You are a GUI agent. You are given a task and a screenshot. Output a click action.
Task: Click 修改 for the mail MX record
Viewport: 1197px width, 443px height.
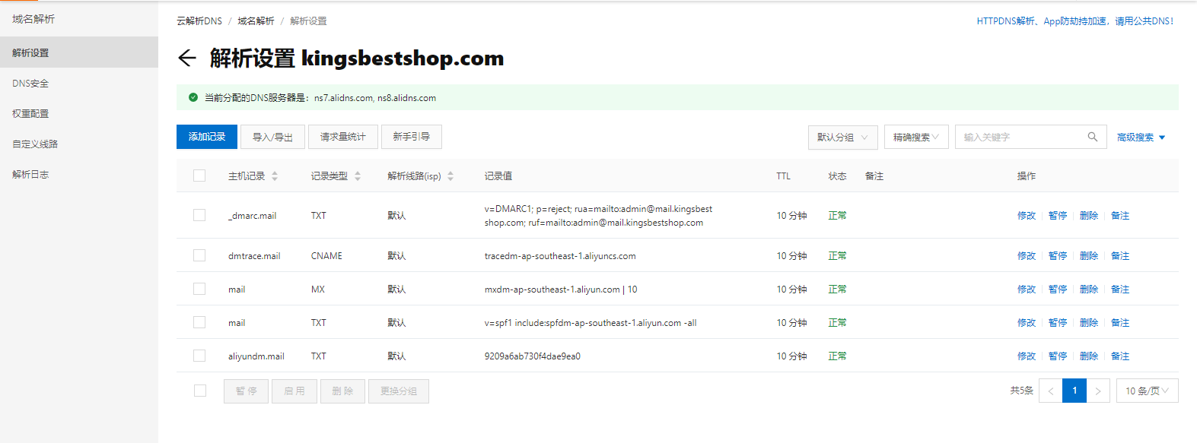click(1026, 290)
